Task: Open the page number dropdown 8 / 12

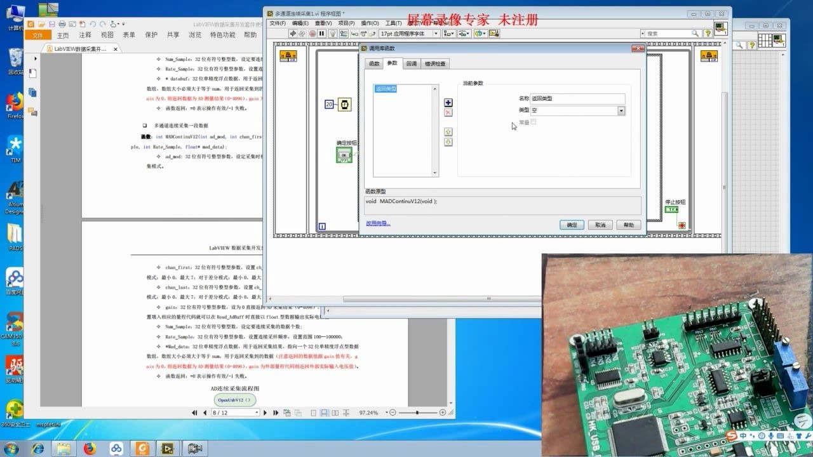Action: click(x=257, y=413)
